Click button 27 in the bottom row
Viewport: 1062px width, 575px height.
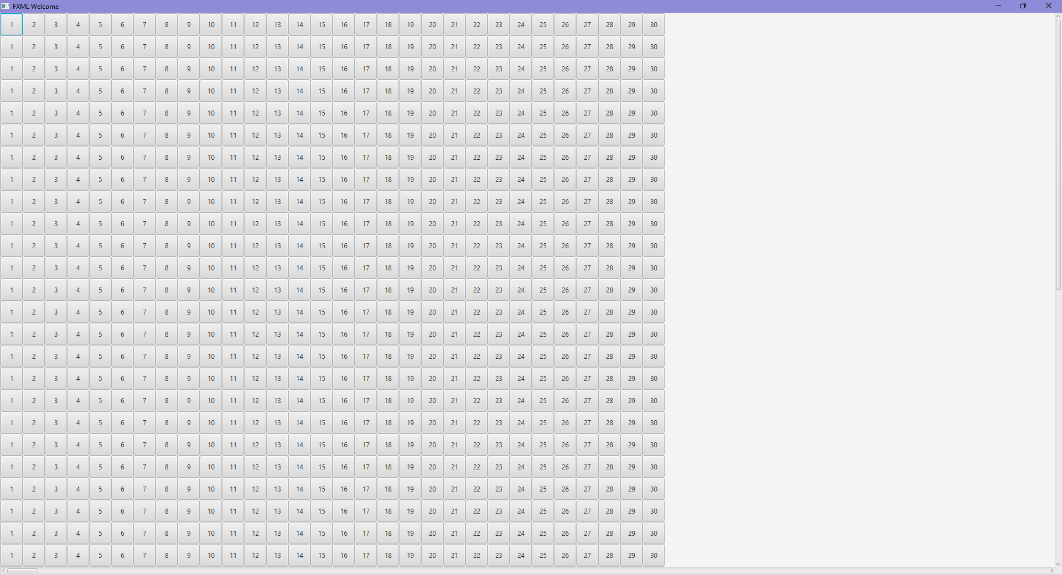[587, 555]
